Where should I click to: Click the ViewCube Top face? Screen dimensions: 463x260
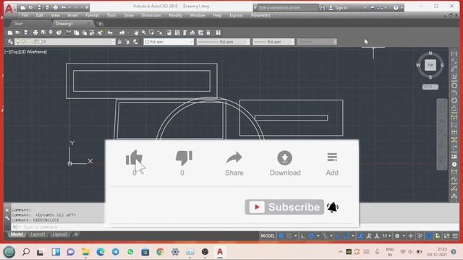tap(430, 65)
